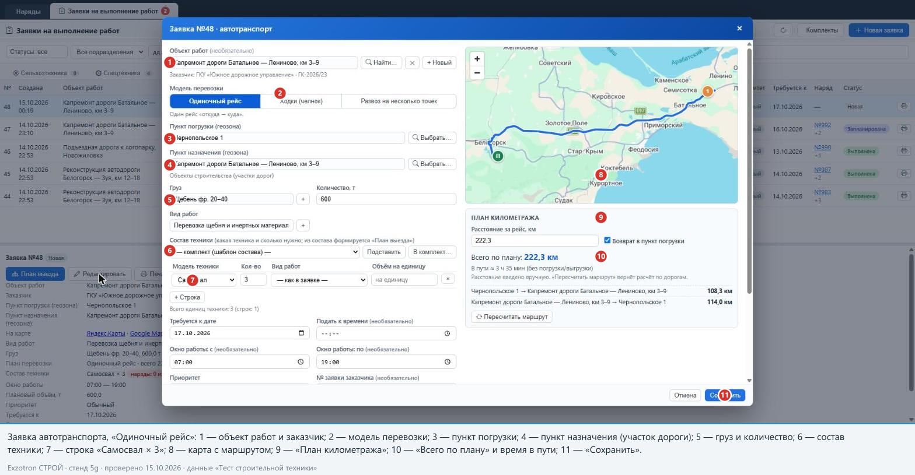This screenshot has width=915, height=475.
Task: Open order link №992 in background table
Action: coord(822,125)
